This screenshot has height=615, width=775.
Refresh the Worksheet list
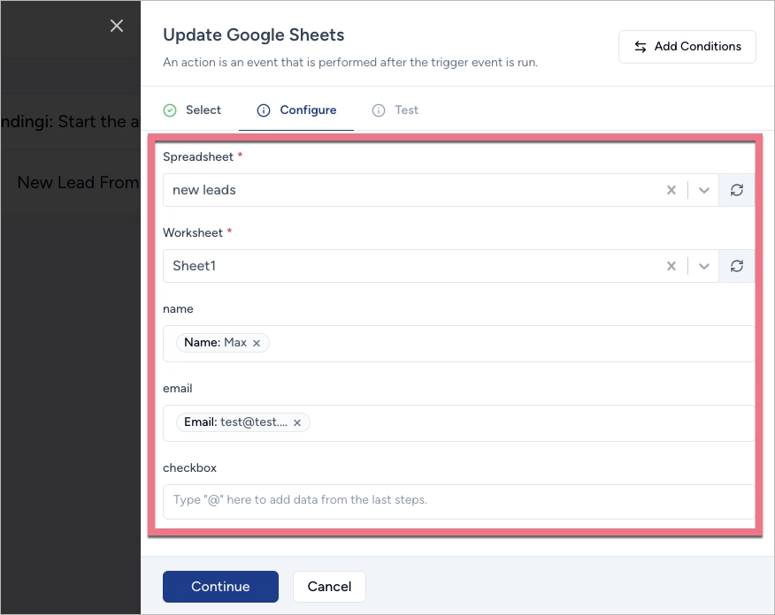737,266
